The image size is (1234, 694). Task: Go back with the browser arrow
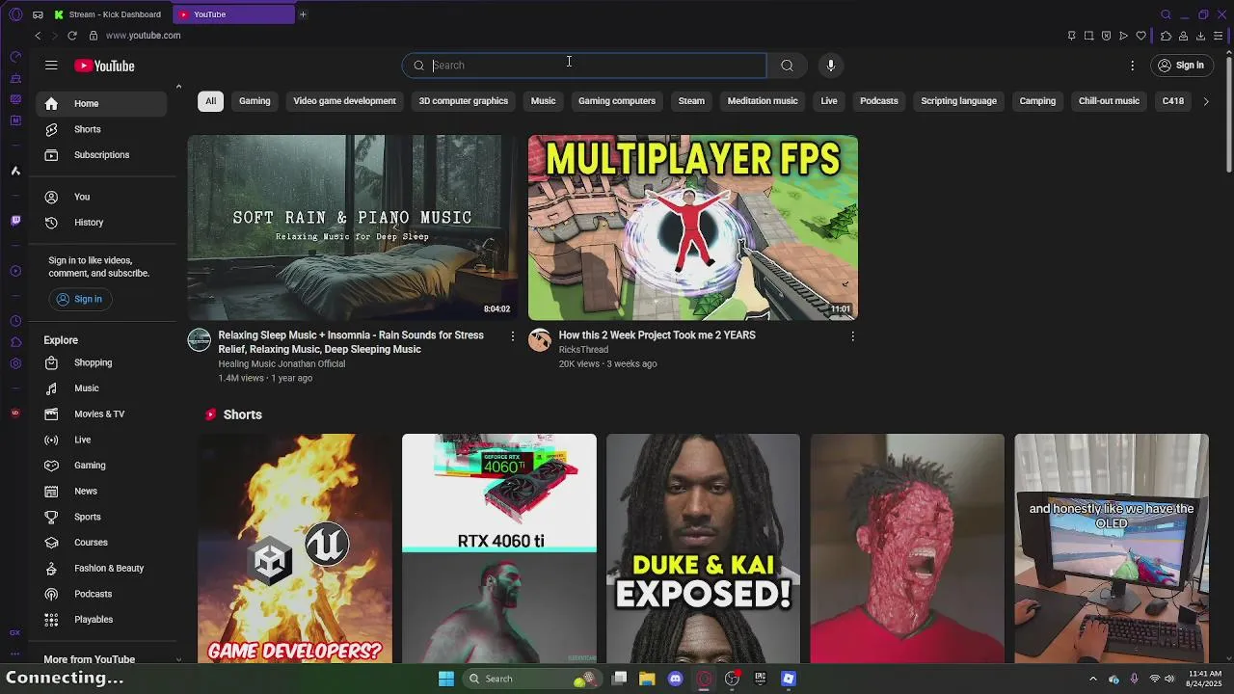point(38,36)
